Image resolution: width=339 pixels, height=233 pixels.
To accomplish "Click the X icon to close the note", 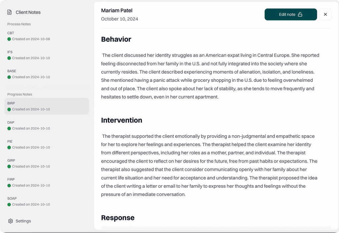I will (x=325, y=14).
